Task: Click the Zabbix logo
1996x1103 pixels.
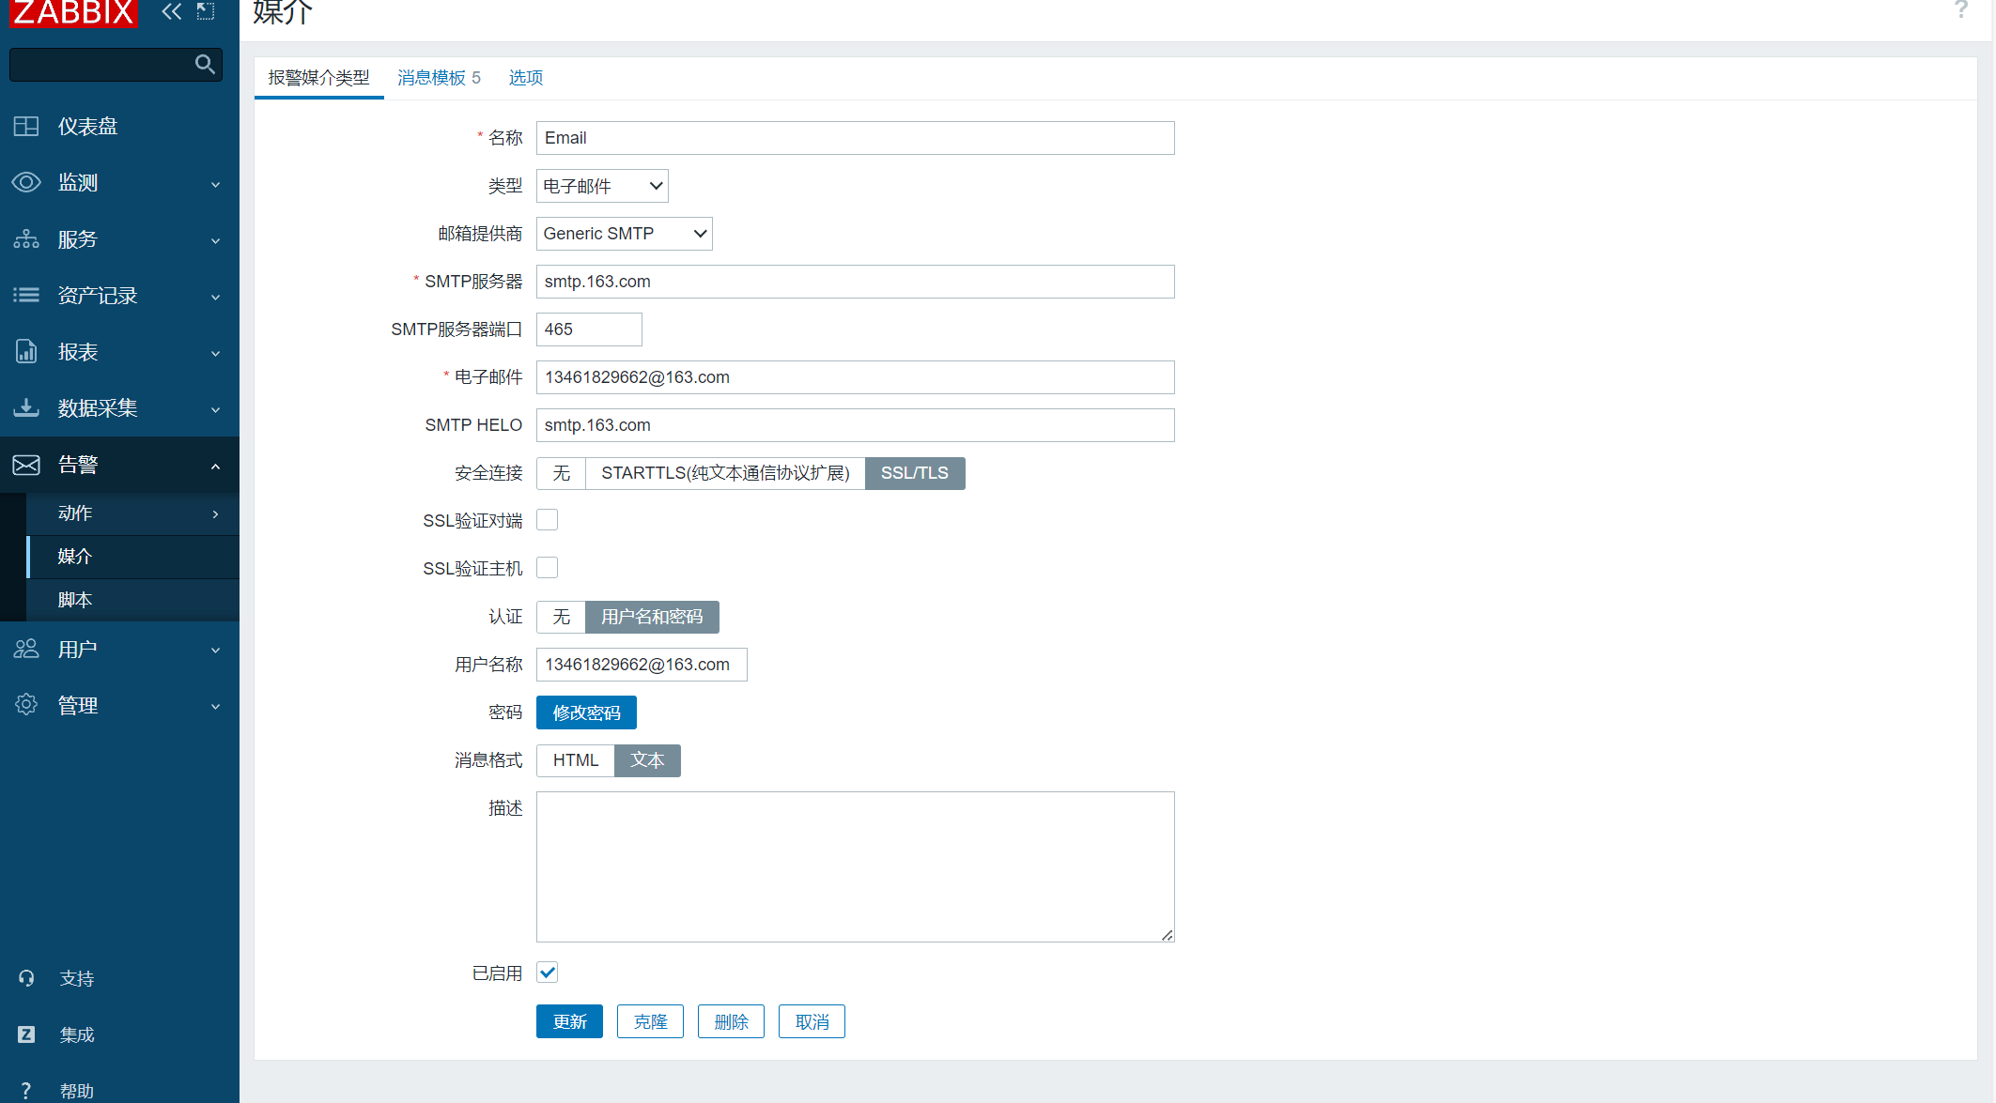Action: click(73, 12)
